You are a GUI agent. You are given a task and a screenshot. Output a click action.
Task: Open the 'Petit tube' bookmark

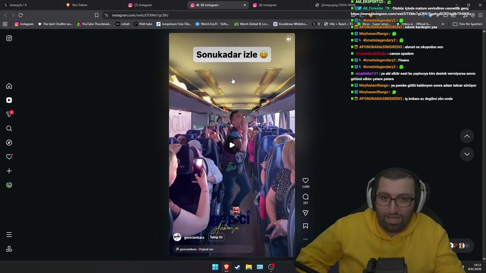coord(143,24)
